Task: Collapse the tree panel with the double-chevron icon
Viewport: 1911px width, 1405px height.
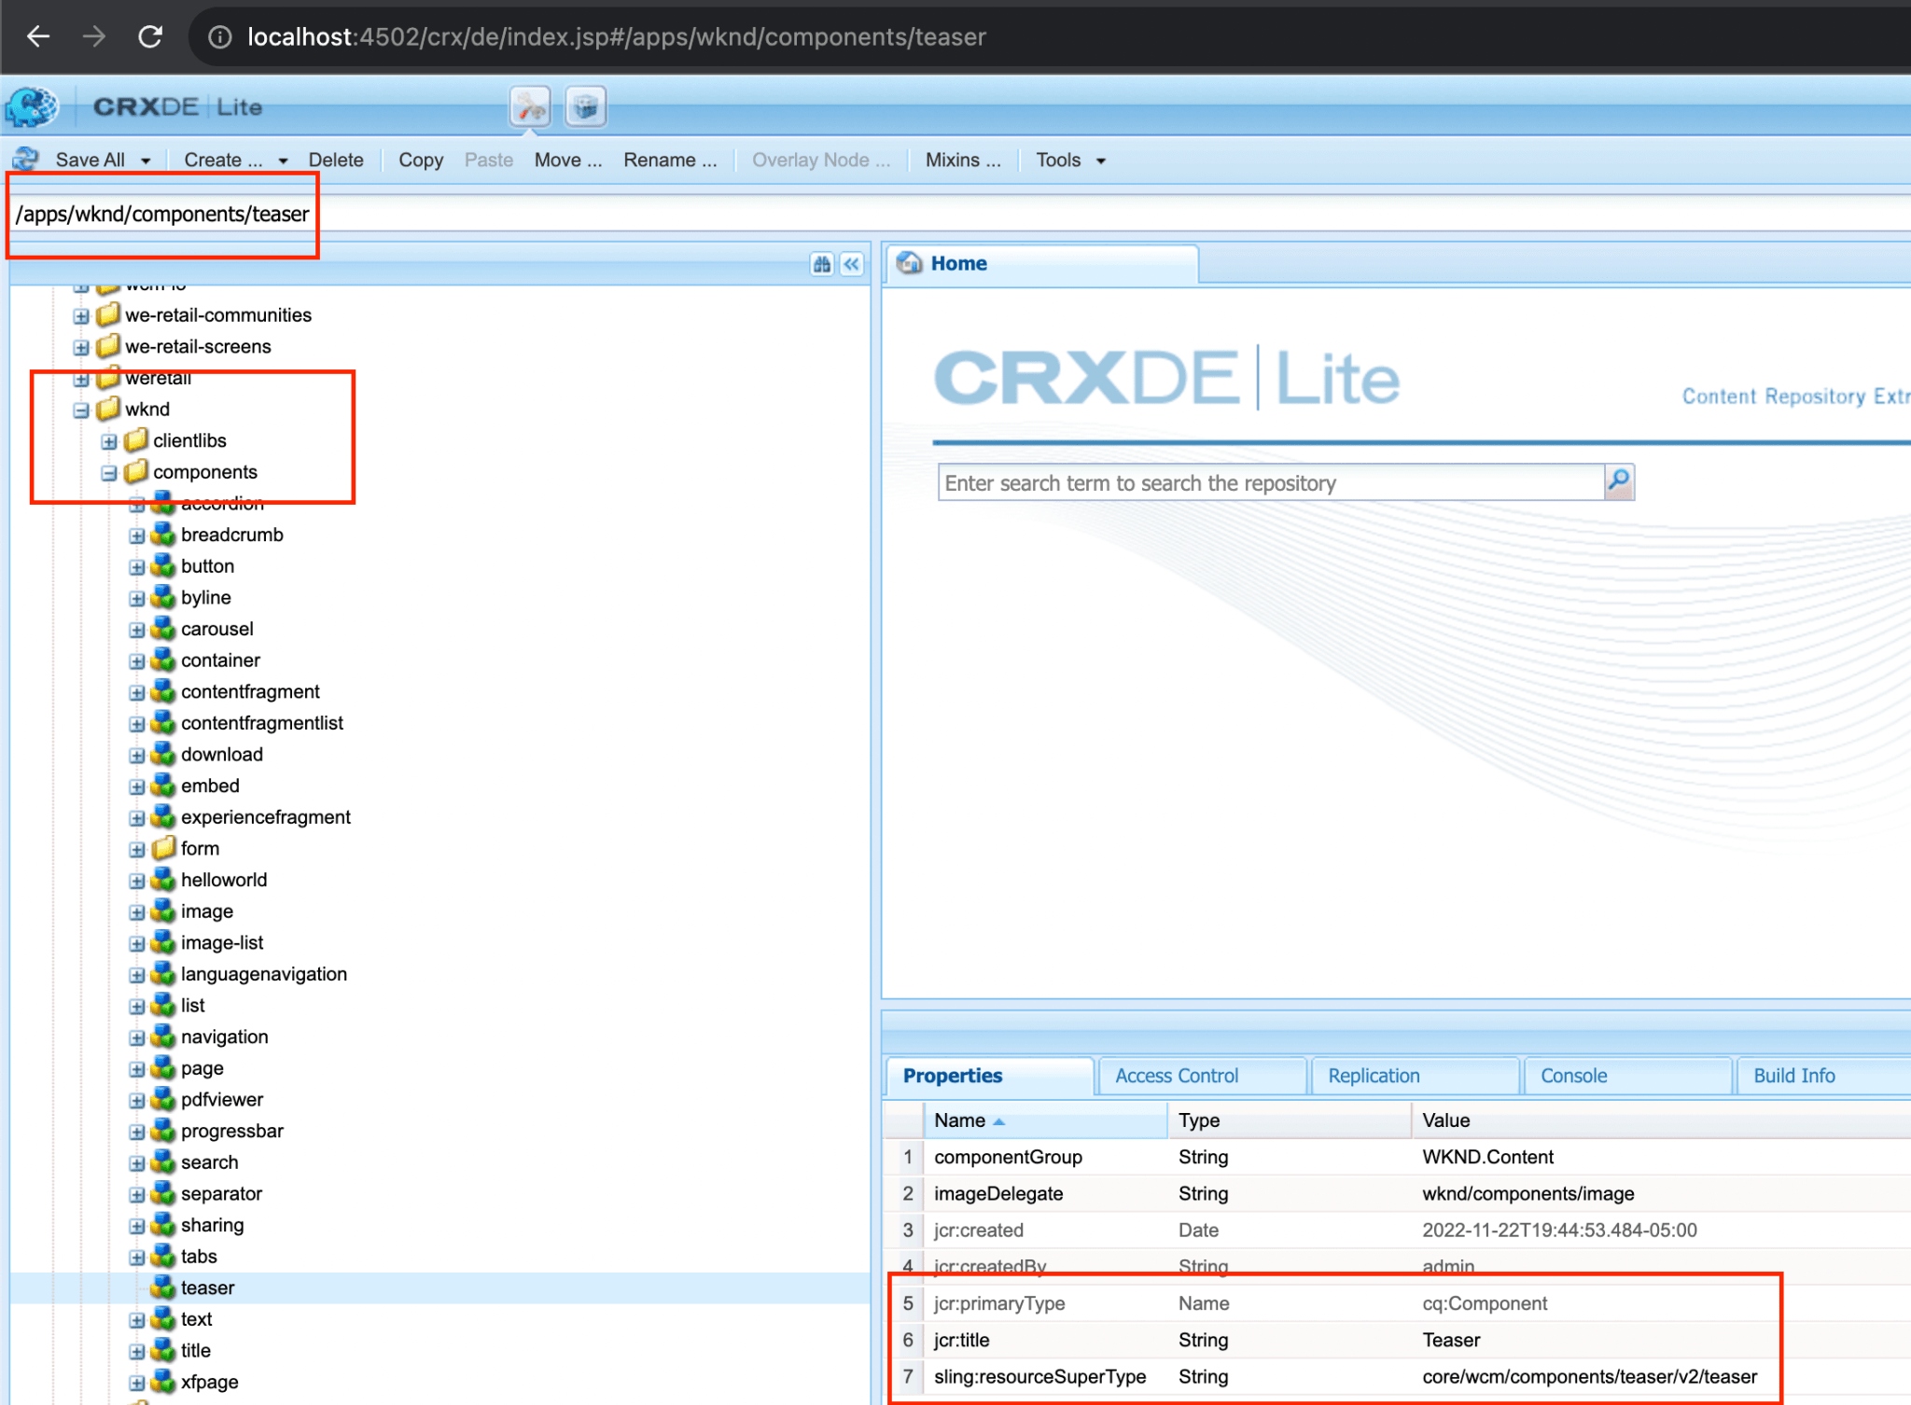Action: (850, 265)
